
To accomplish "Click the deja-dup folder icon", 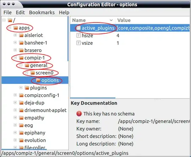I will [21, 103].
